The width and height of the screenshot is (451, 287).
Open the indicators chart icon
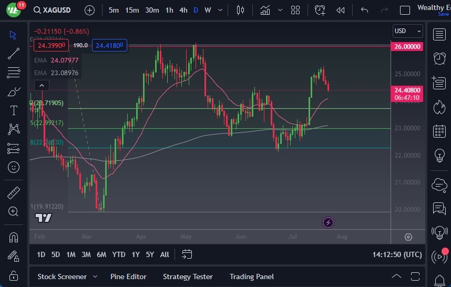[265, 10]
